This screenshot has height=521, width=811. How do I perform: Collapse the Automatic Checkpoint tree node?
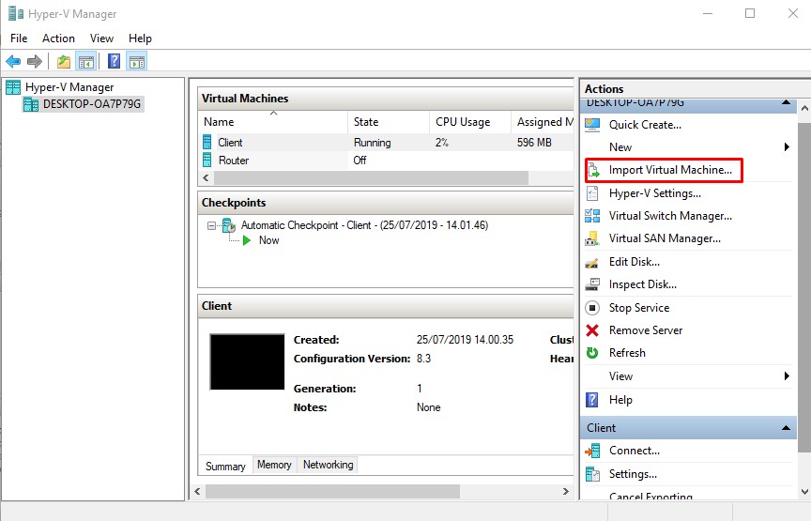(x=211, y=225)
